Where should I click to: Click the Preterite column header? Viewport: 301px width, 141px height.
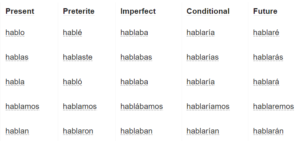click(79, 11)
